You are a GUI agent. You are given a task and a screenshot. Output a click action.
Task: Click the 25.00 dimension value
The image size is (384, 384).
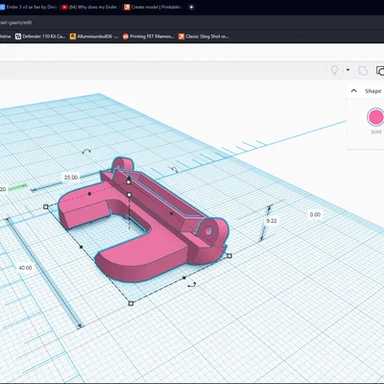pos(71,178)
